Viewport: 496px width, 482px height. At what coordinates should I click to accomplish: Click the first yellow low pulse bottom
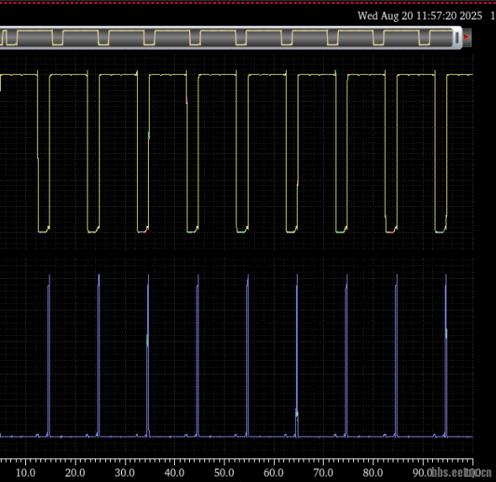click(x=44, y=230)
